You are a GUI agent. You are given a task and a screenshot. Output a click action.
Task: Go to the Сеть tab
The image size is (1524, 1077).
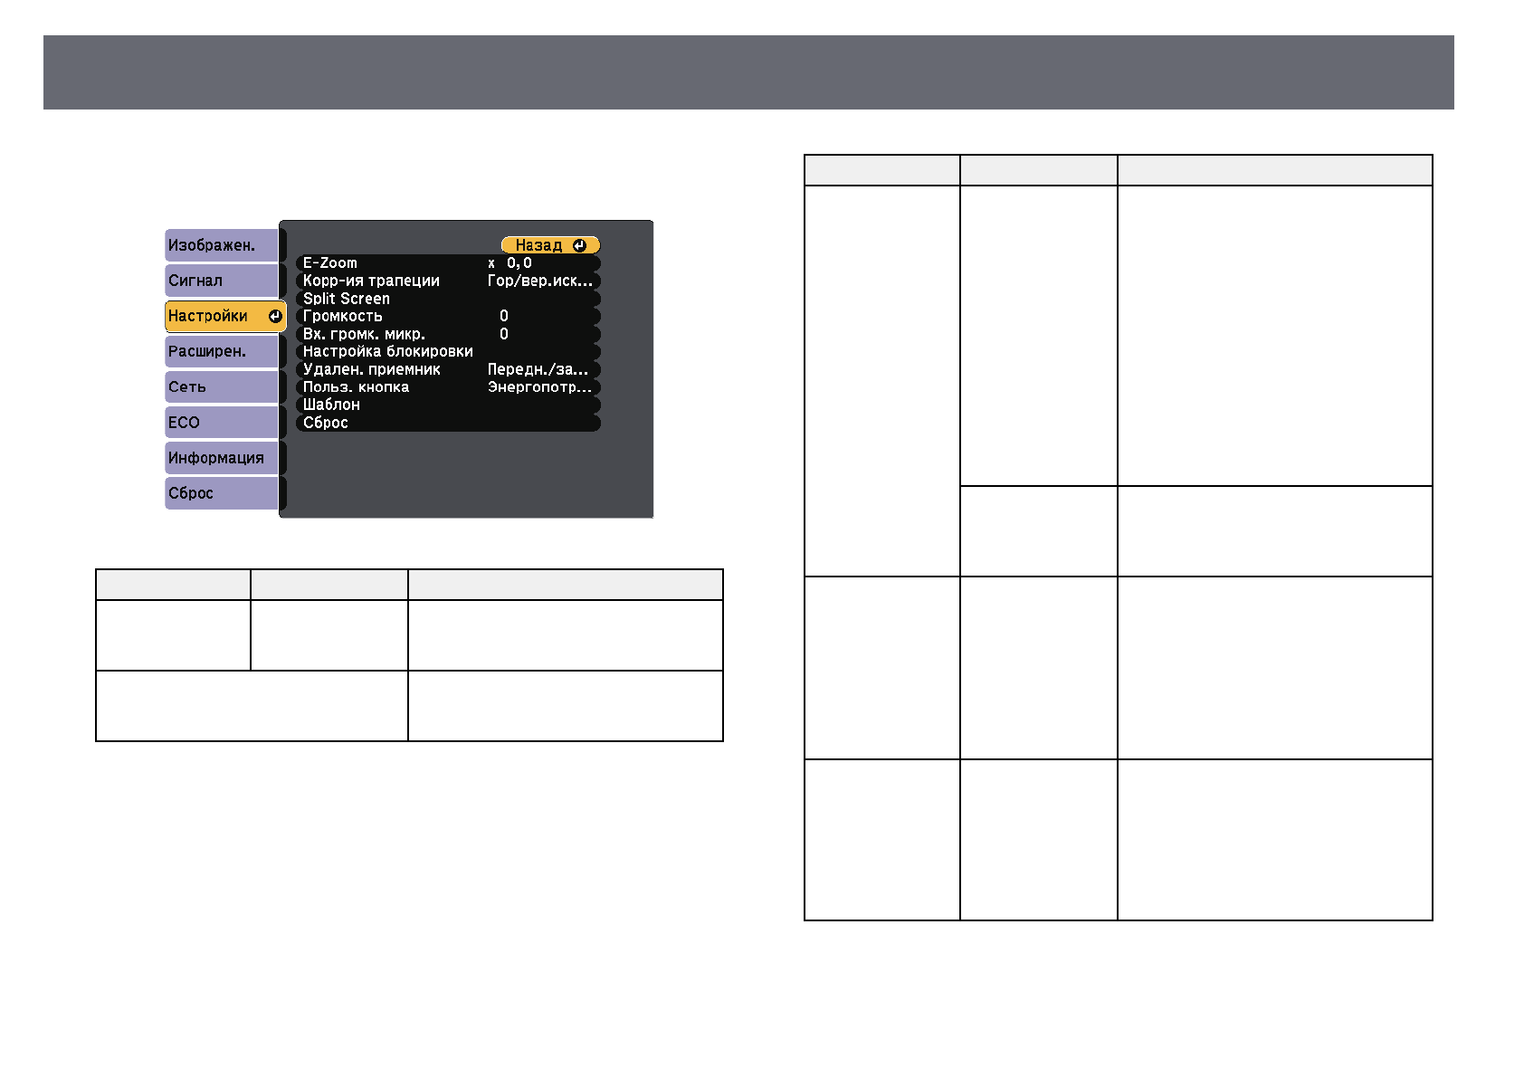pos(222,386)
